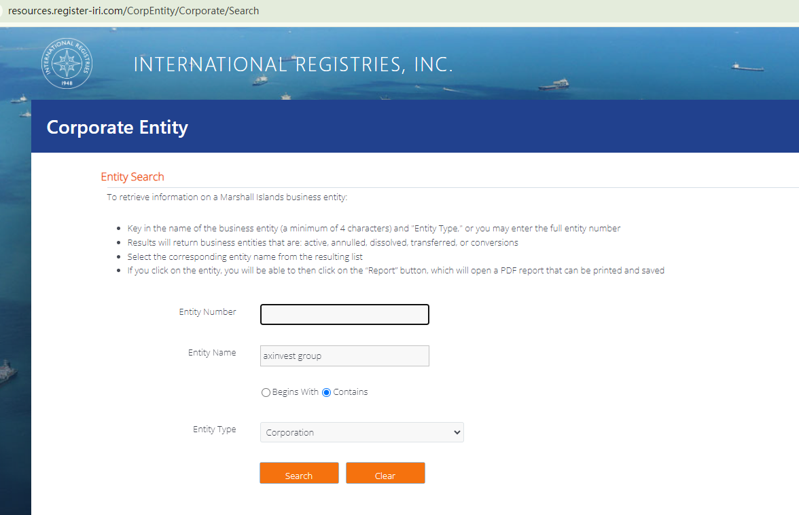Viewport: 799px width, 515px height.
Task: Select the "Begins With" radio option
Action: (x=266, y=392)
